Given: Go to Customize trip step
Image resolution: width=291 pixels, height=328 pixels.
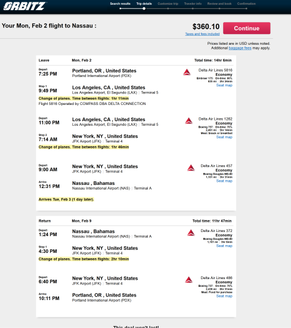Looking at the screenshot, I should coord(168,4).
